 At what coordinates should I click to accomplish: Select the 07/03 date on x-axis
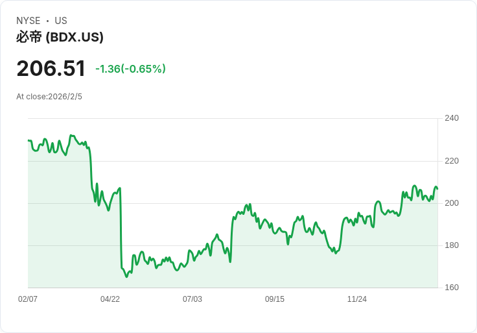pyautogui.click(x=192, y=299)
